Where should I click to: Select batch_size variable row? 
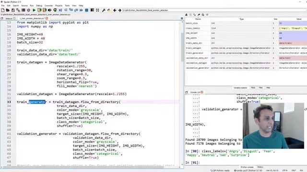pos(246,23)
